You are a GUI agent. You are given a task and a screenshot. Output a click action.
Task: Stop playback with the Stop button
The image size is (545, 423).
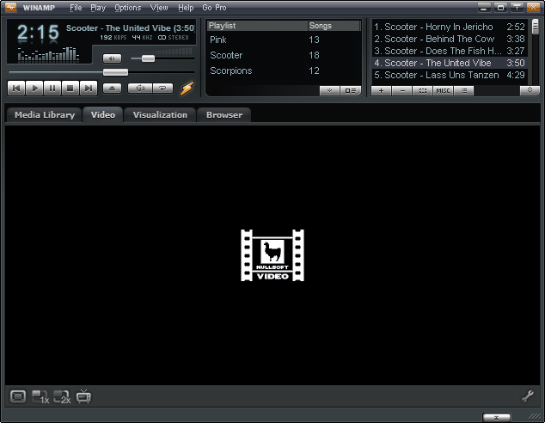70,88
